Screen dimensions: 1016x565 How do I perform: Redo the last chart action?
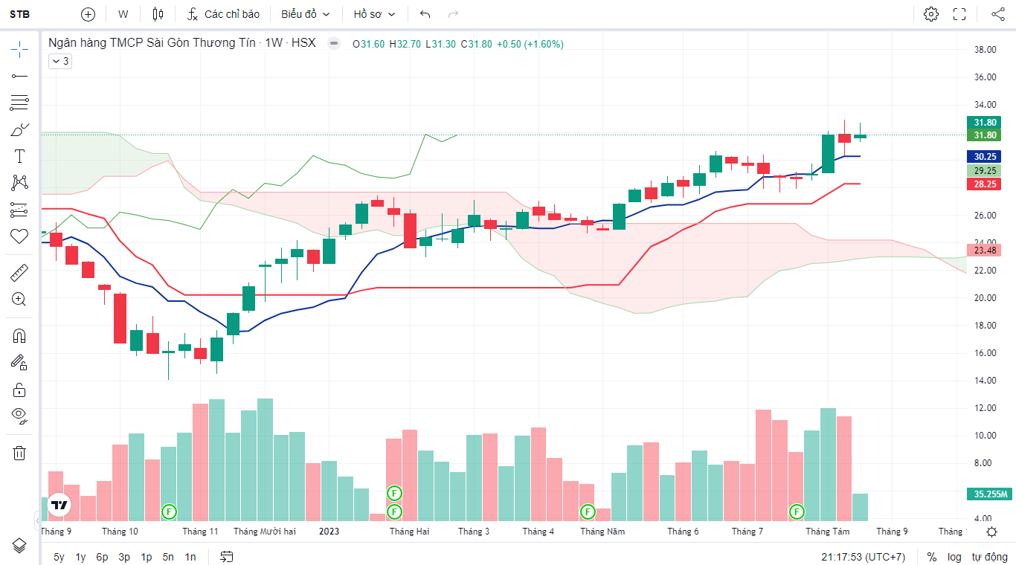point(453,14)
